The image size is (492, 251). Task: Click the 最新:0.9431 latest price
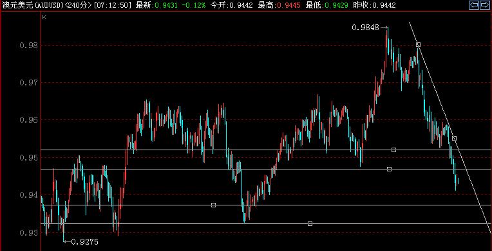click(158, 5)
